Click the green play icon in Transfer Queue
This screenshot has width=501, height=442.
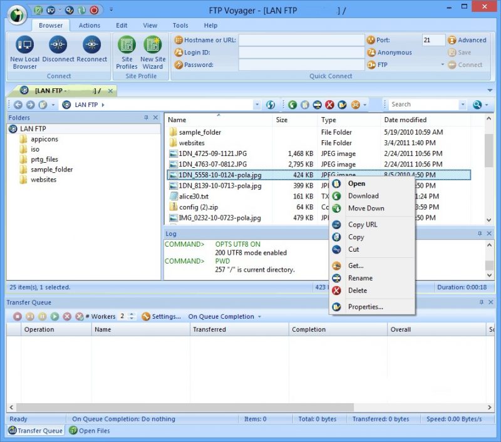54,317
